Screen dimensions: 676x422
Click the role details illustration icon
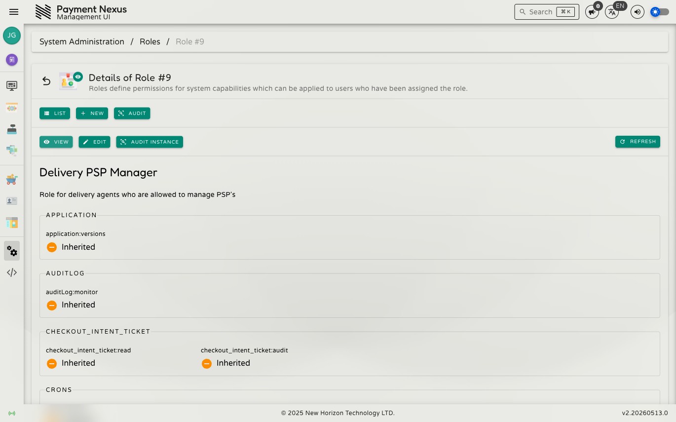(x=70, y=80)
